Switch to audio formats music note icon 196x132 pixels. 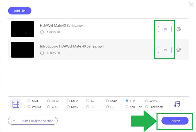tap(177, 104)
